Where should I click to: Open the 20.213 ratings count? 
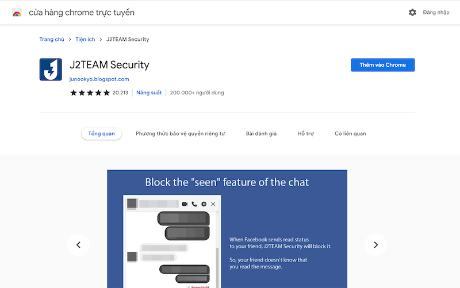120,93
